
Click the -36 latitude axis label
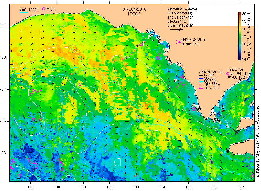coord(3,153)
